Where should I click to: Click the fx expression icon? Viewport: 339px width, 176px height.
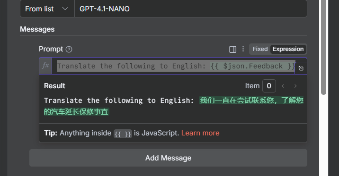[45, 66]
